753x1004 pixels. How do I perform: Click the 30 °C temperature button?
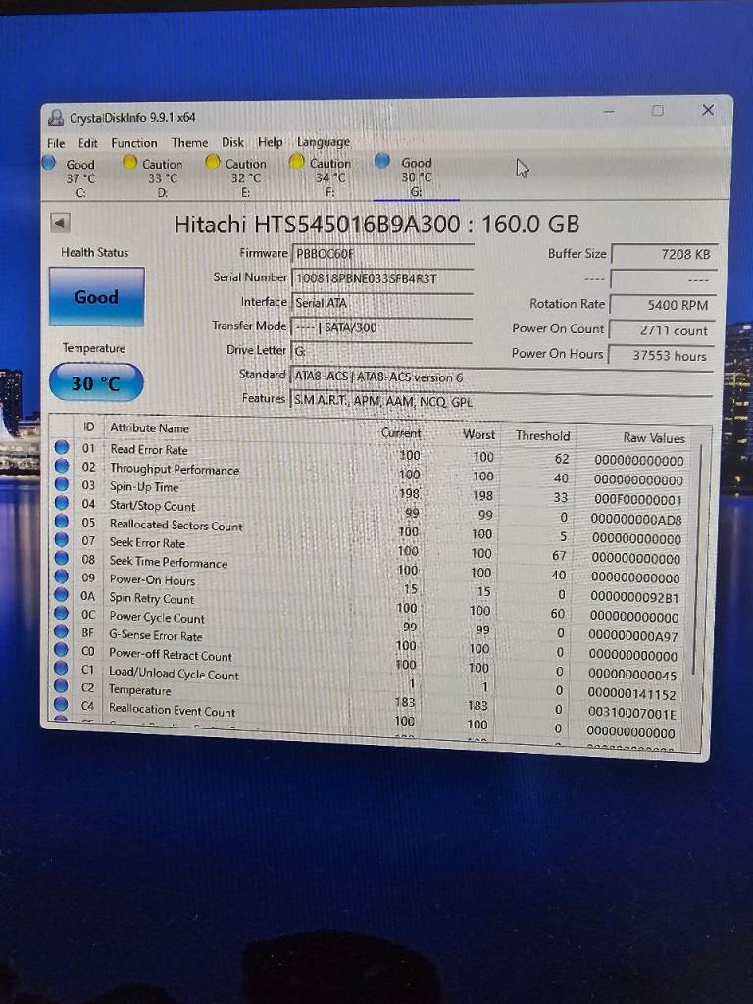pyautogui.click(x=96, y=383)
